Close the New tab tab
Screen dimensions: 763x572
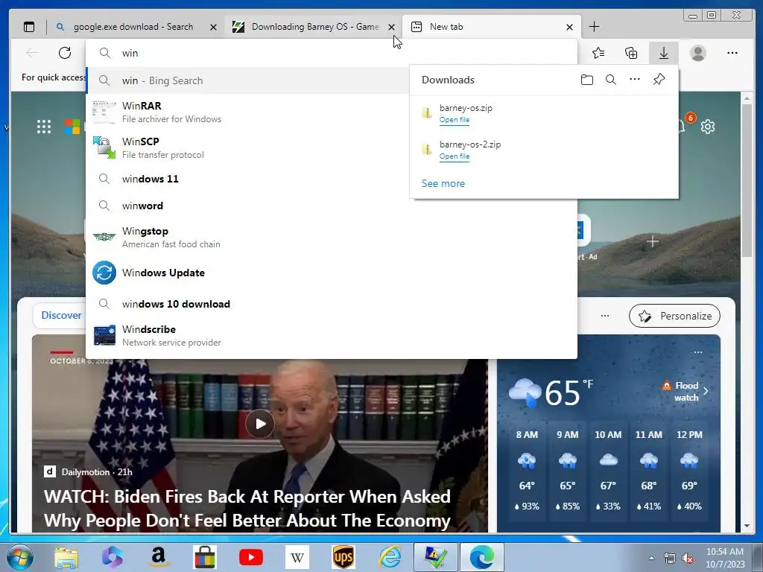click(569, 28)
